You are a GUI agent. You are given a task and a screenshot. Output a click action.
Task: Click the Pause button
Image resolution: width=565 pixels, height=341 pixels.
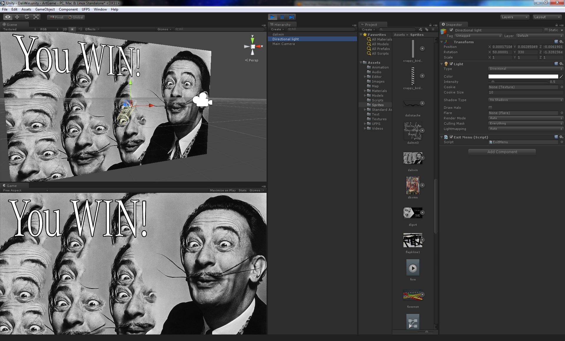tap(282, 17)
